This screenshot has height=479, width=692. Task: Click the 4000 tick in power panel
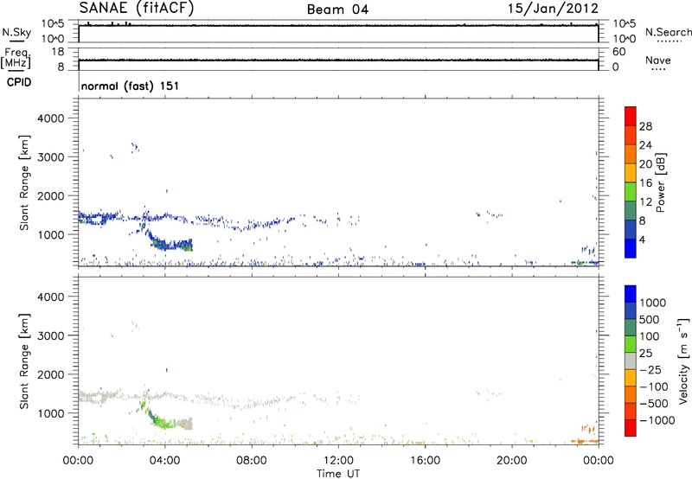point(51,118)
